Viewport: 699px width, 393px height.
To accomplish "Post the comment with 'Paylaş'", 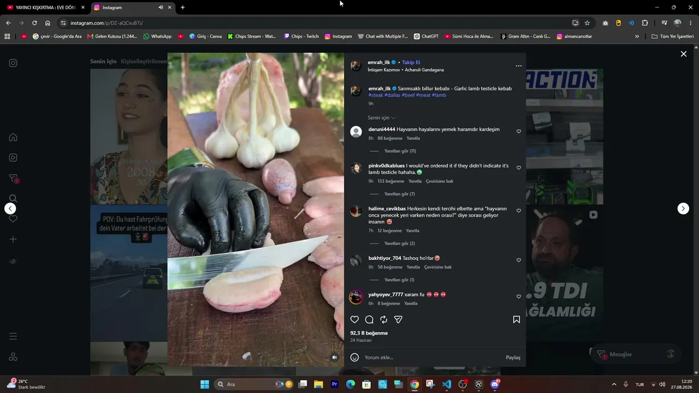I will tap(513, 358).
